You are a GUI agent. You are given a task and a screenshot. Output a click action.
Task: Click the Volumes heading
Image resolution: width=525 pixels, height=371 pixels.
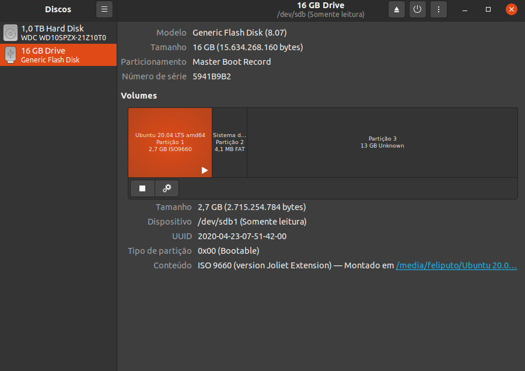click(139, 96)
